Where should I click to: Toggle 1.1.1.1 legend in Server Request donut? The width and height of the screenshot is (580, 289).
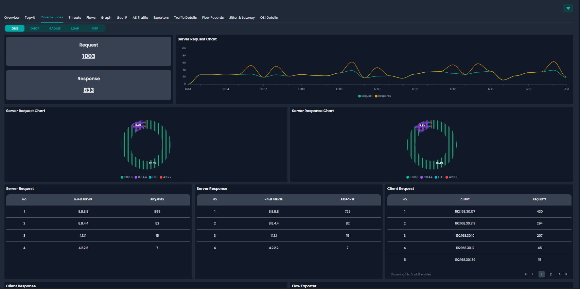153,177
